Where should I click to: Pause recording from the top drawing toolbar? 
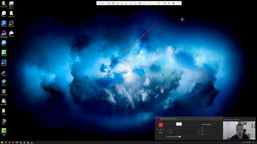164,3
